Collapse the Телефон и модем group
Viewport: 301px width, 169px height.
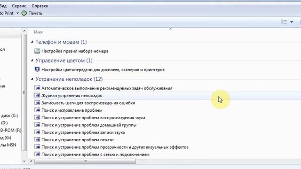(x=32, y=42)
